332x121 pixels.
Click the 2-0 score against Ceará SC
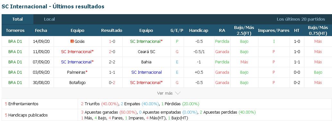[112, 51]
